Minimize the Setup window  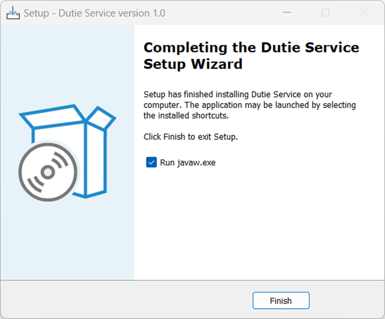287,13
